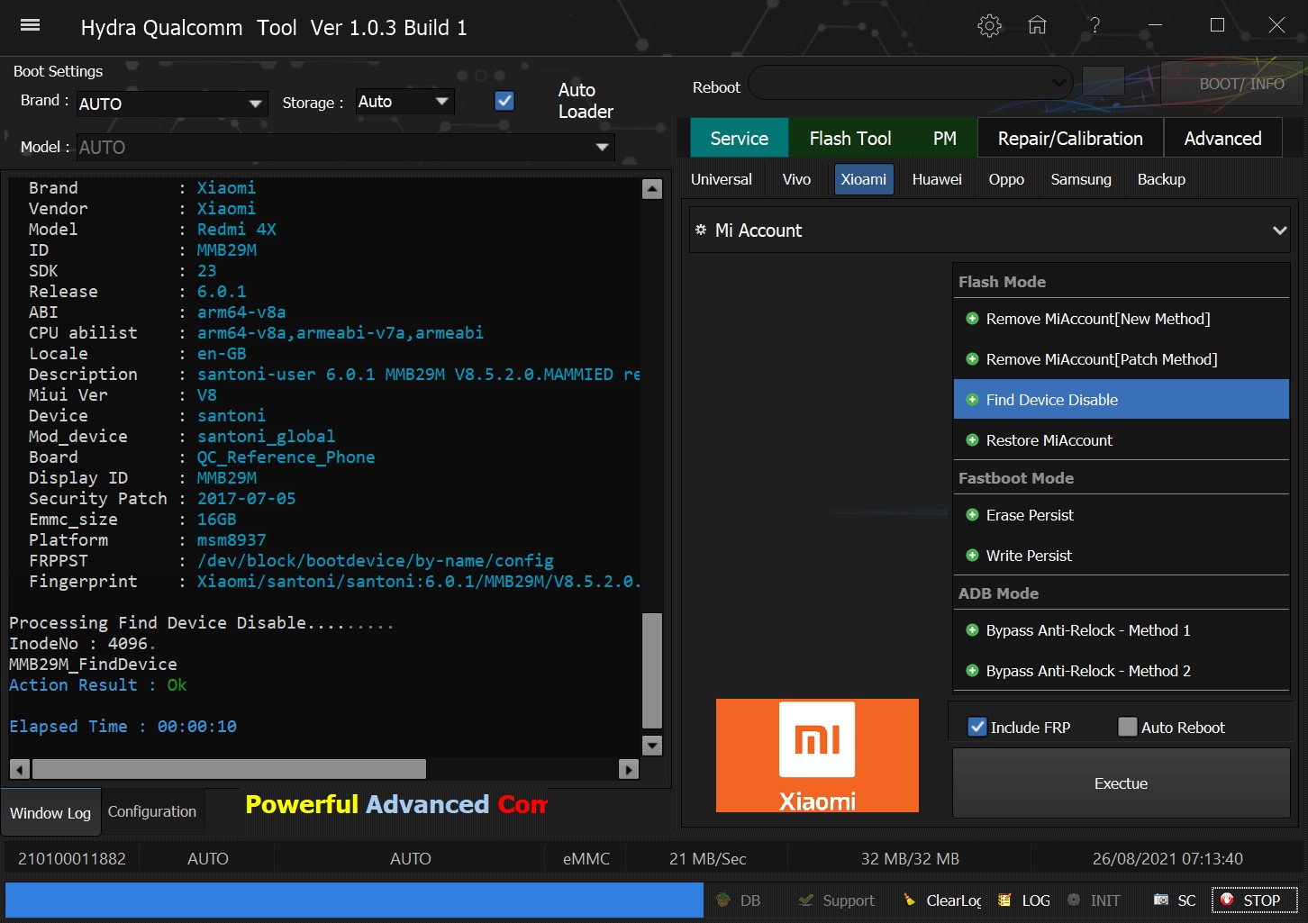The image size is (1308, 923).
Task: Select the Universal sub-tab
Action: click(722, 179)
